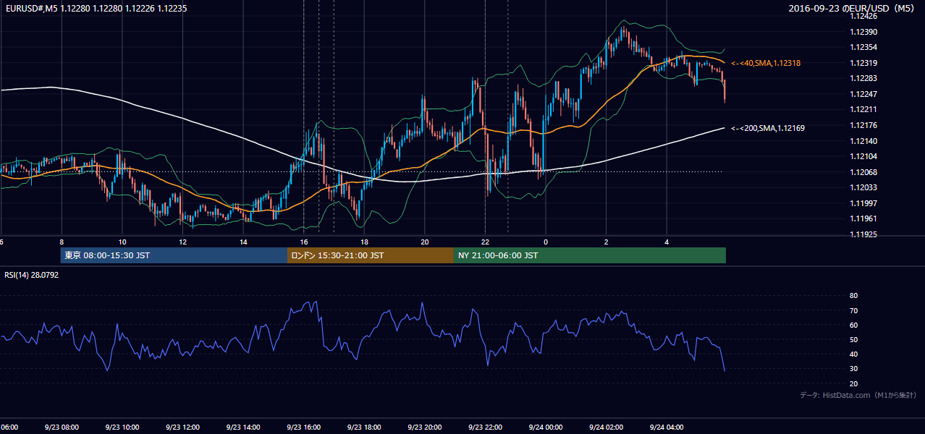This screenshot has height=434, width=925.
Task: Click the '9/23 20:00' bottom time label
Action: (424, 427)
